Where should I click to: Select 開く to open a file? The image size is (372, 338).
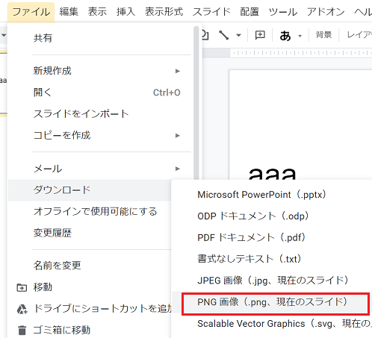tap(101, 93)
